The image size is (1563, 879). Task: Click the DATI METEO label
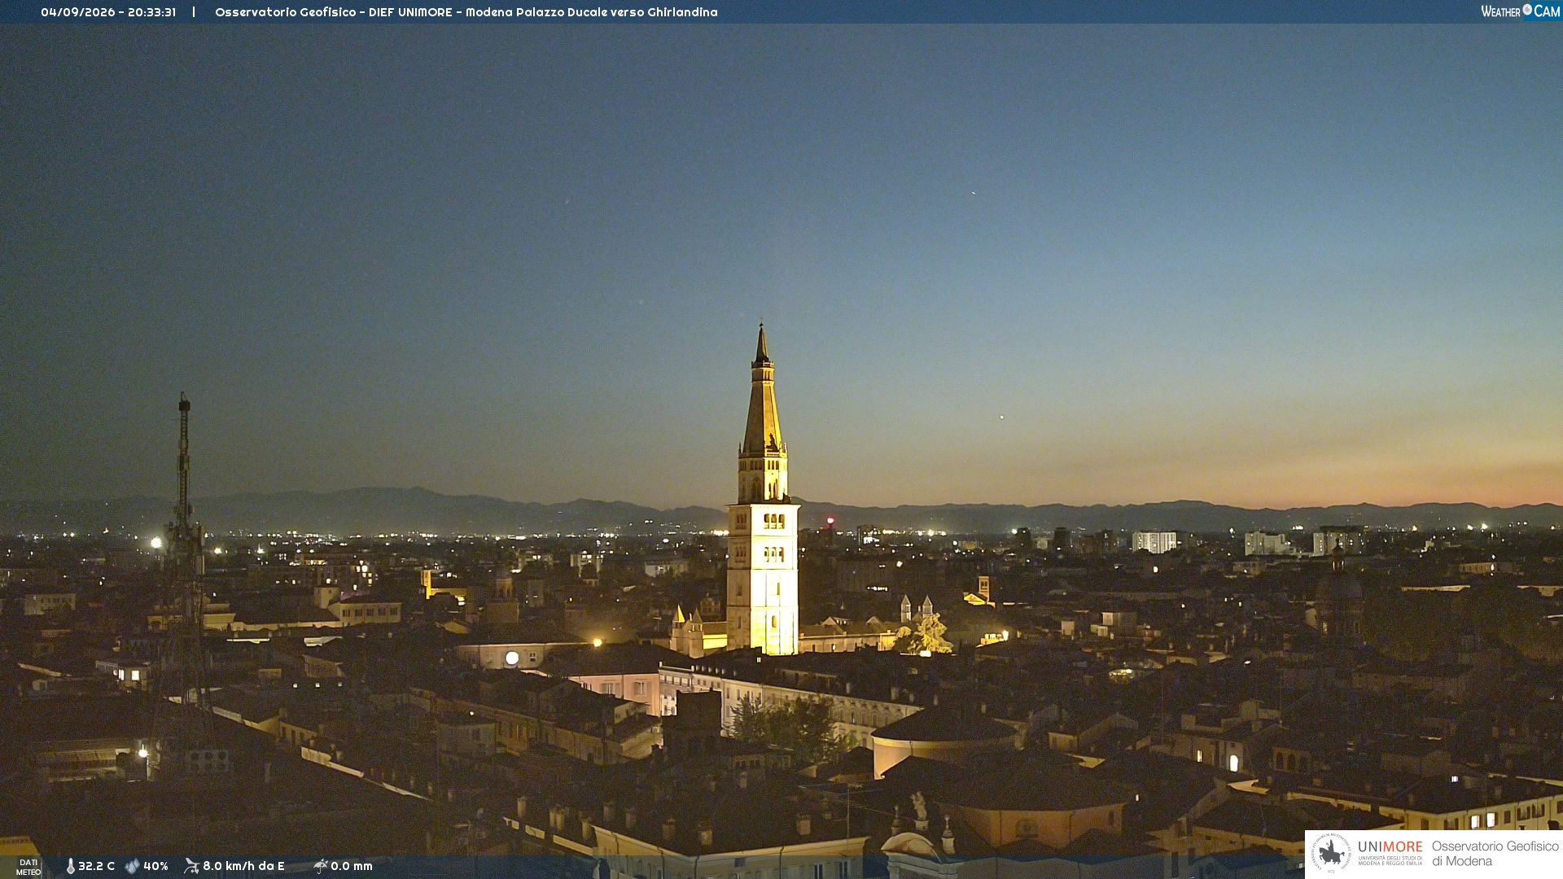(x=28, y=867)
